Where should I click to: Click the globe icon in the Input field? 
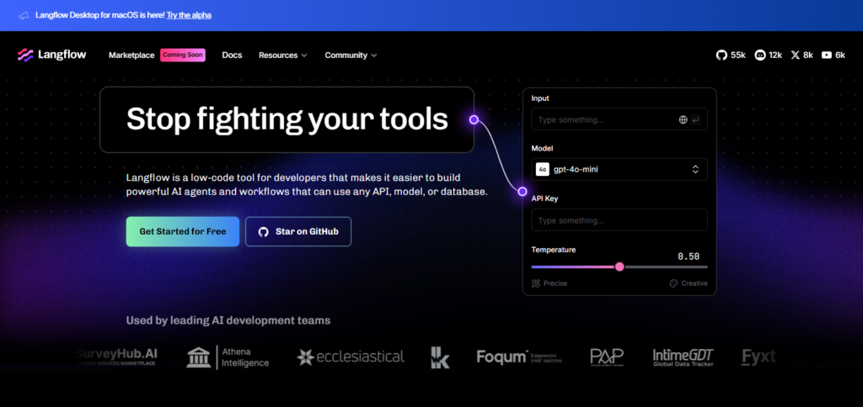tap(683, 119)
